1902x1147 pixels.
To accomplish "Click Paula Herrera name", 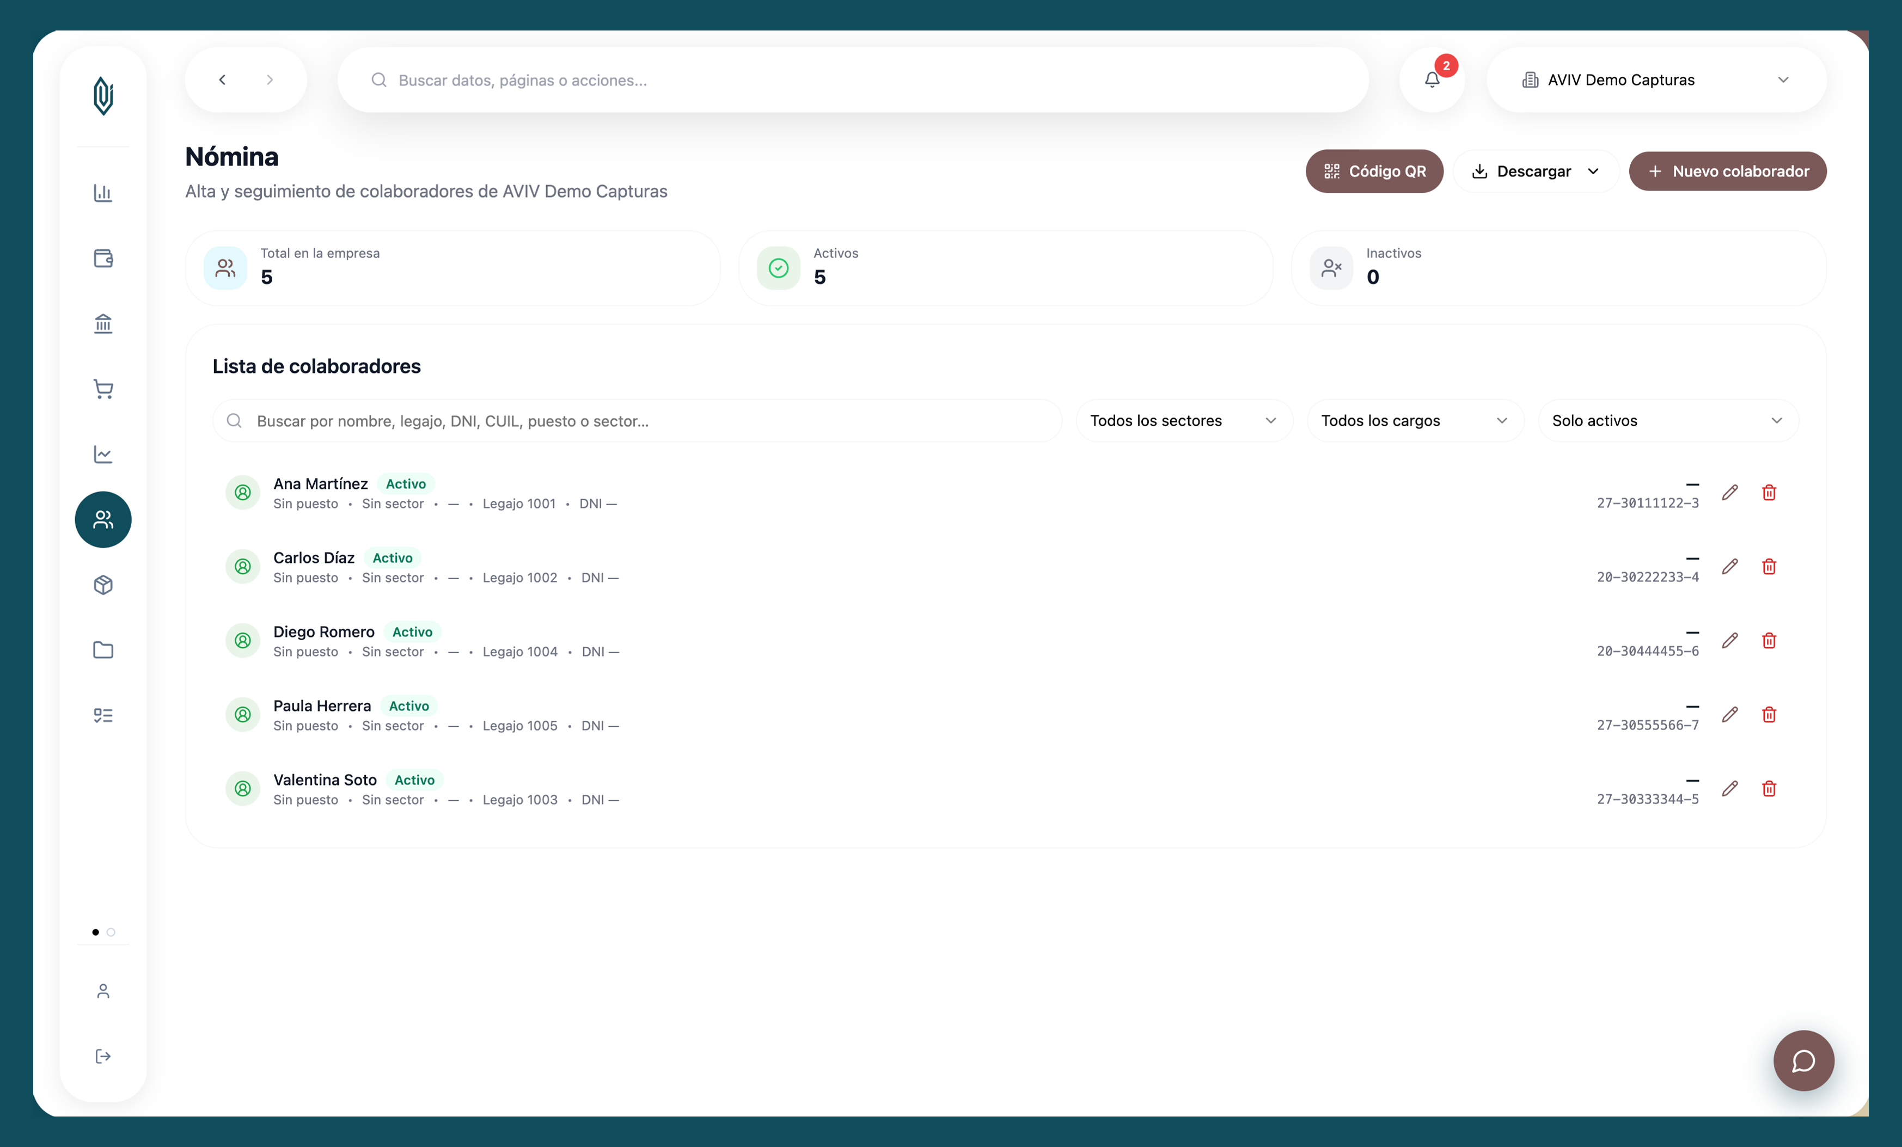I will [322, 706].
